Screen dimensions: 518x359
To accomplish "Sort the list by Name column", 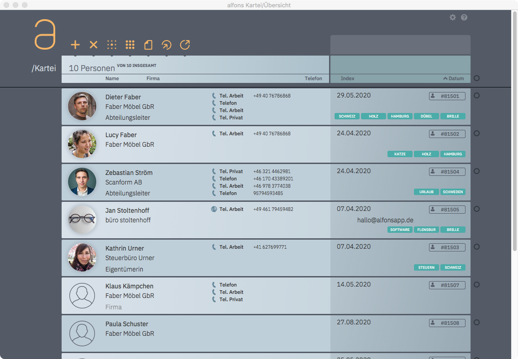I will point(112,78).
